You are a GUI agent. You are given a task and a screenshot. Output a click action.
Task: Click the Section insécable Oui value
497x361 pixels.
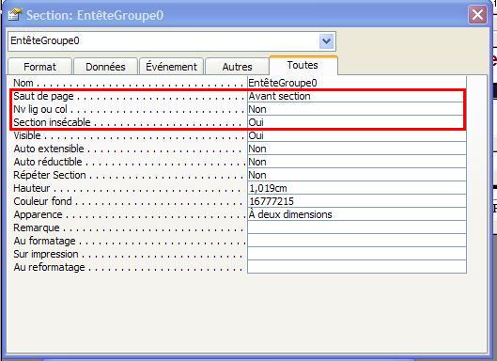tap(357, 122)
